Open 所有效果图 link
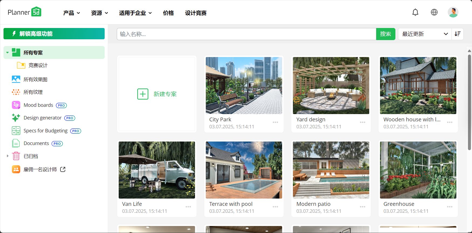The image size is (472, 233). pos(35,79)
